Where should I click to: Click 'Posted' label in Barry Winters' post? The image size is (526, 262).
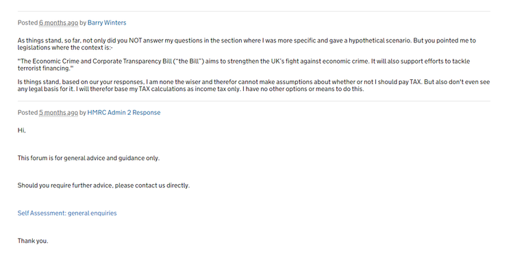27,23
